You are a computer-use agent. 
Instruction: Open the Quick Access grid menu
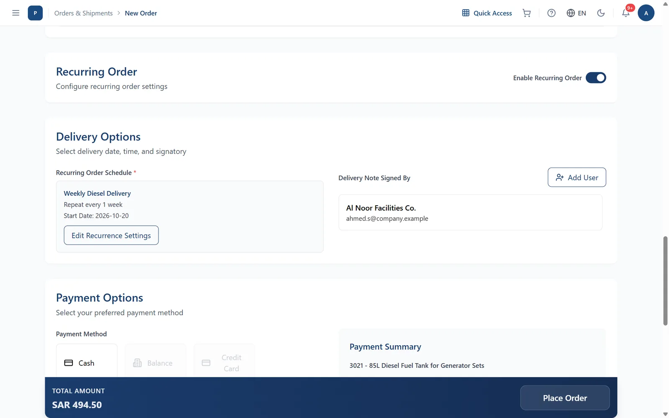click(x=487, y=13)
